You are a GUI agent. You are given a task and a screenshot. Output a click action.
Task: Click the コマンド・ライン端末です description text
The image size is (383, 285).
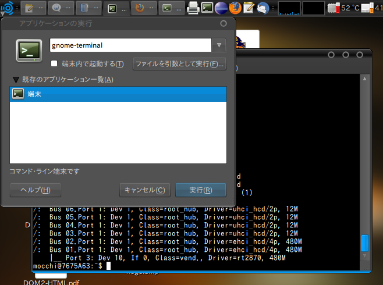tap(44, 172)
